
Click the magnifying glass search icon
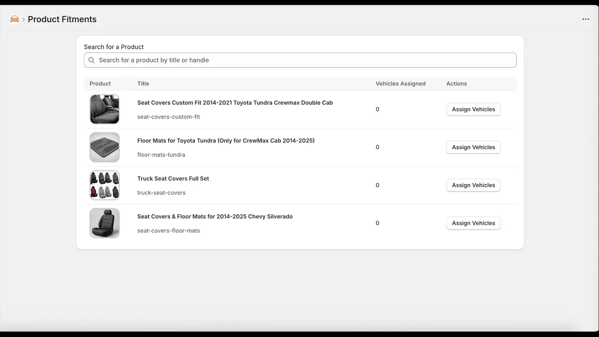point(92,60)
